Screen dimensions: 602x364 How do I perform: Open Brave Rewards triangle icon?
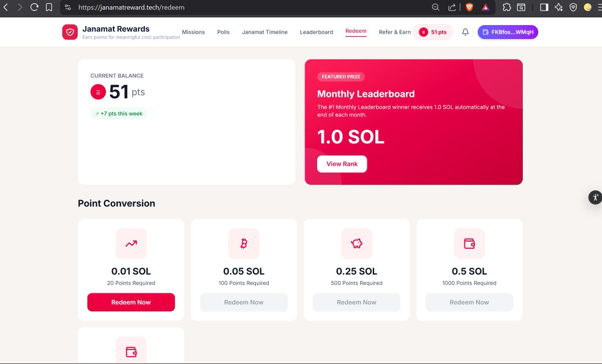pyautogui.click(x=485, y=8)
